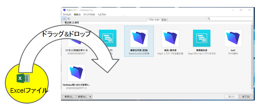
Task: Open the 業務報告書 solution
Action: click(201, 38)
